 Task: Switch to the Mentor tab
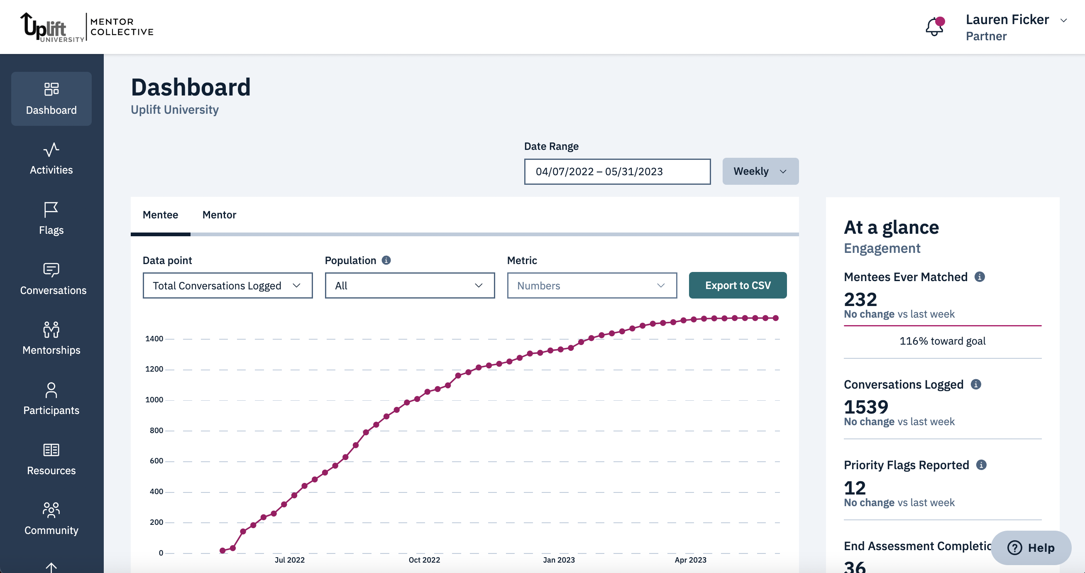click(219, 215)
